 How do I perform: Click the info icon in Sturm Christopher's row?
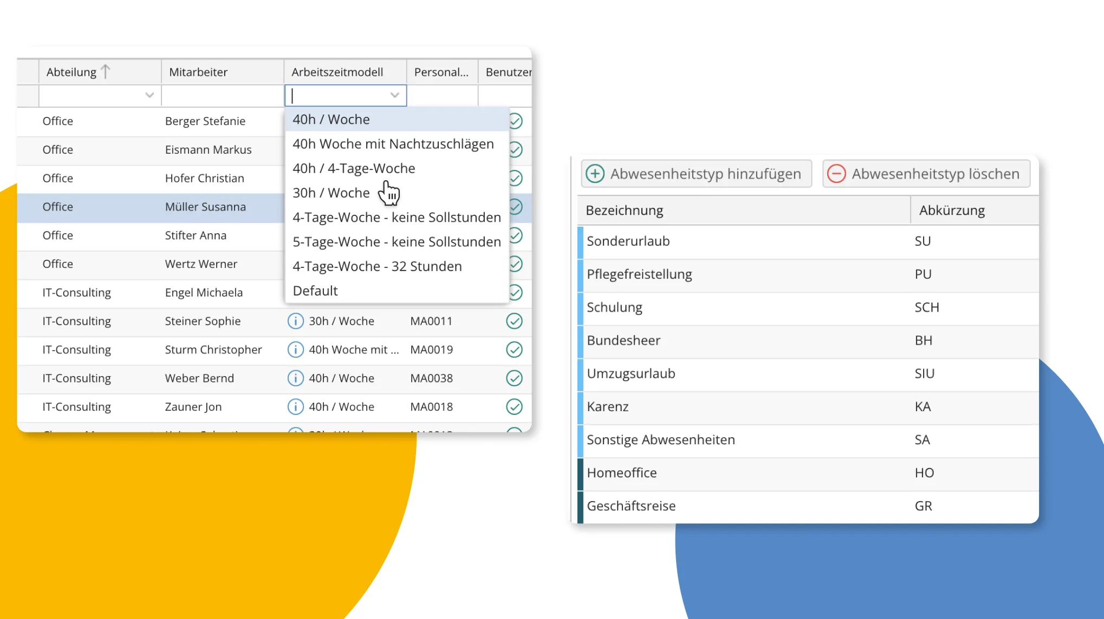click(x=295, y=350)
